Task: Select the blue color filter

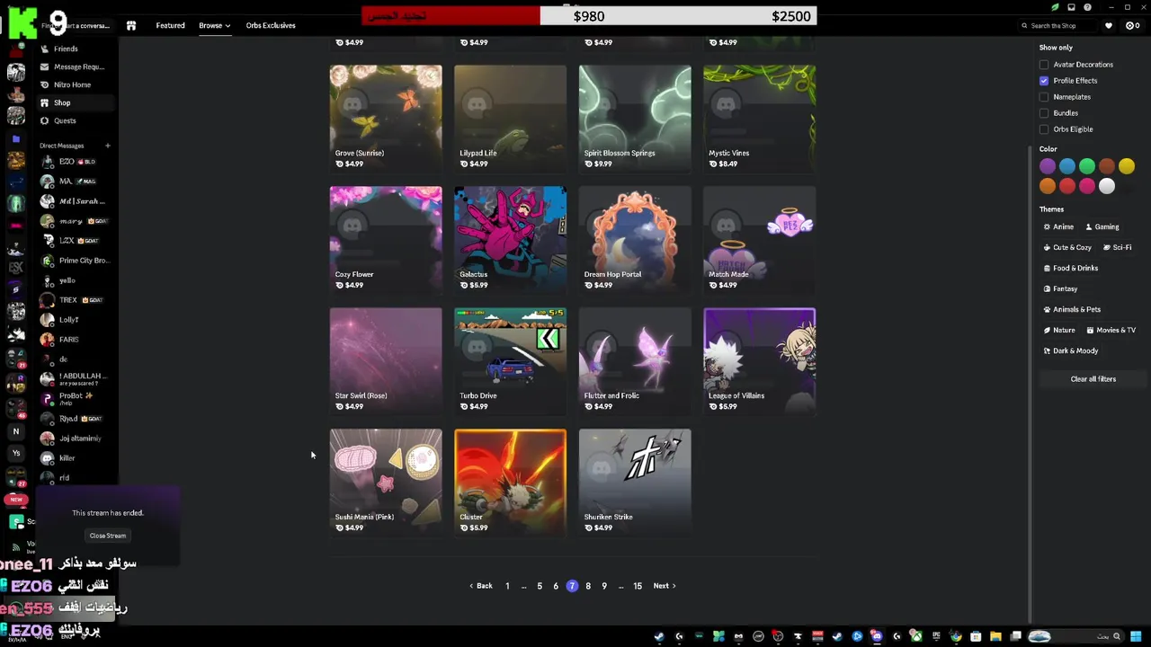Action: click(x=1067, y=166)
